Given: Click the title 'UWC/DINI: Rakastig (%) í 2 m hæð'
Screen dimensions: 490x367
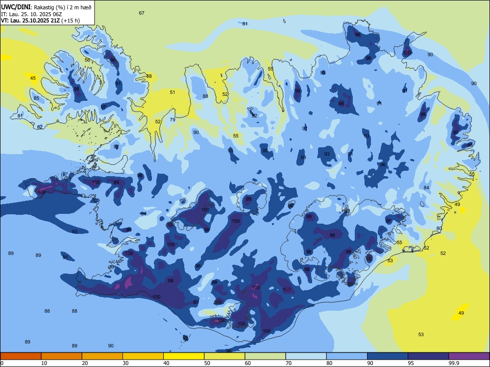Looking at the screenshot, I should point(46,7).
